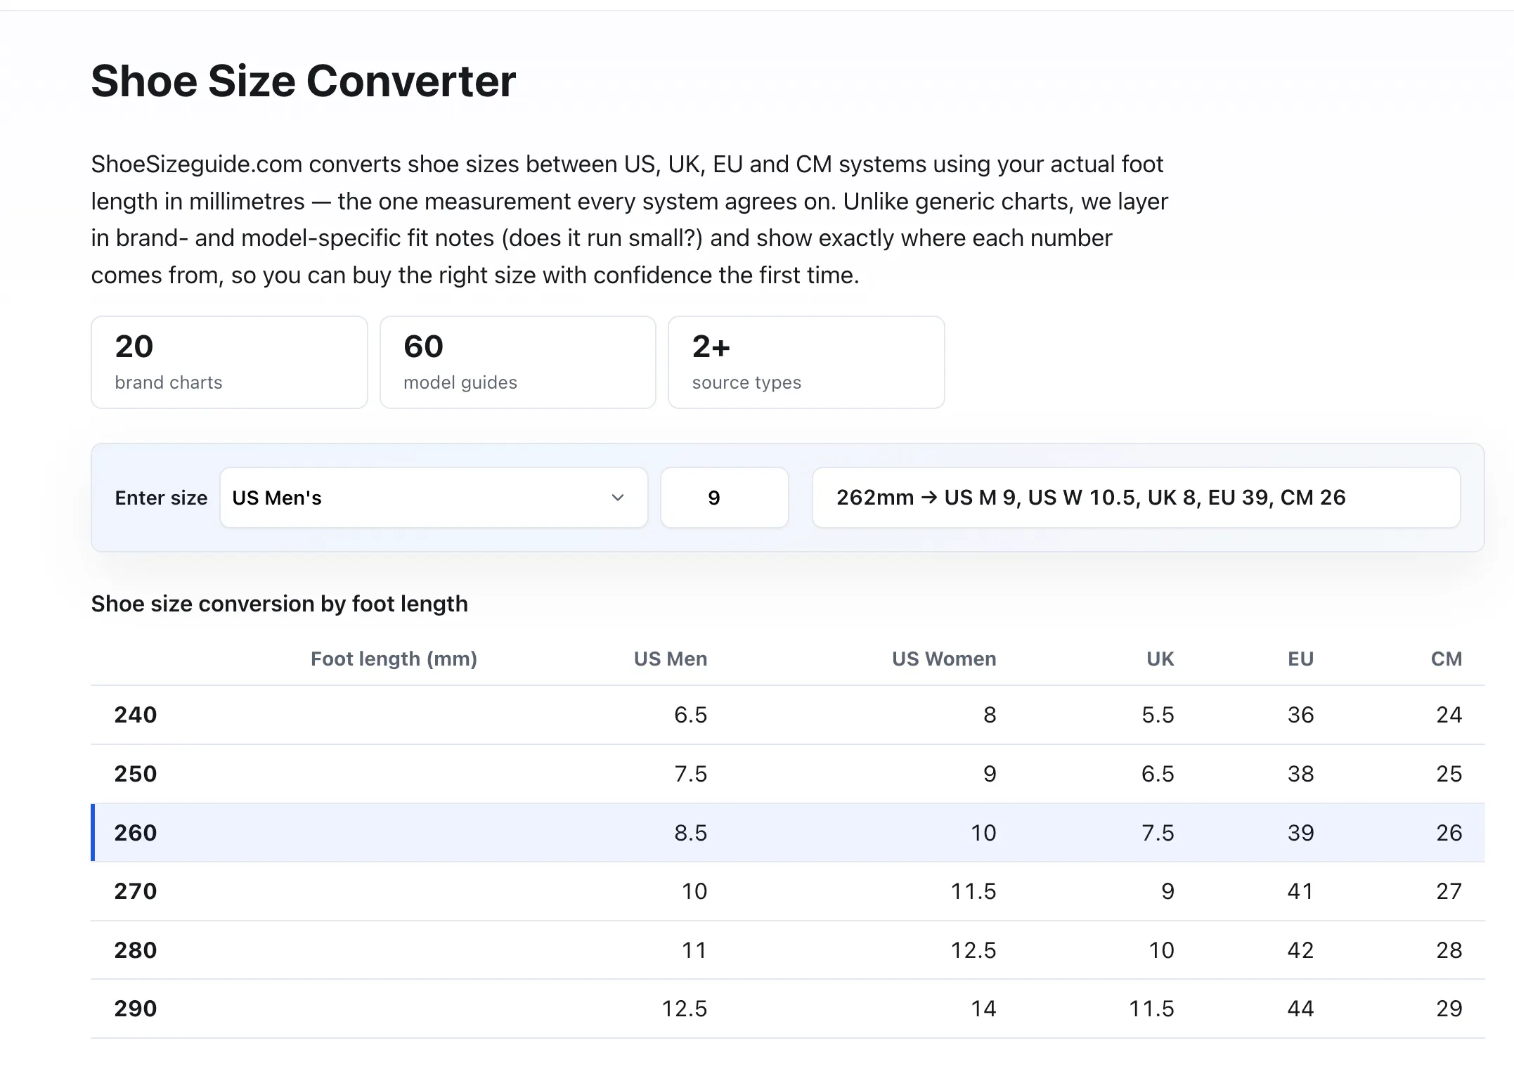Click CM value 26 in the 260 row
Image resolution: width=1514 pixels, height=1088 pixels.
click(1449, 833)
